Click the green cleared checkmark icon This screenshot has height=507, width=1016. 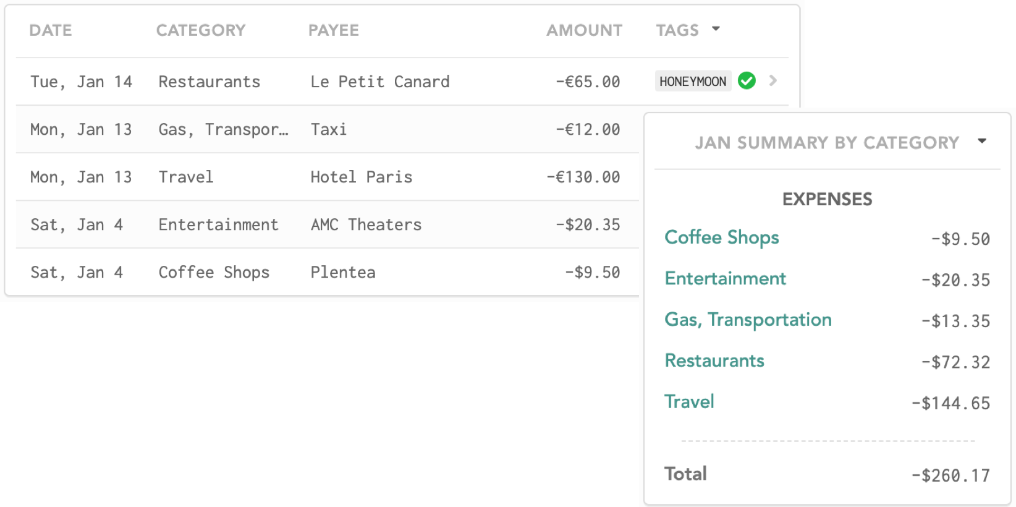pos(747,81)
